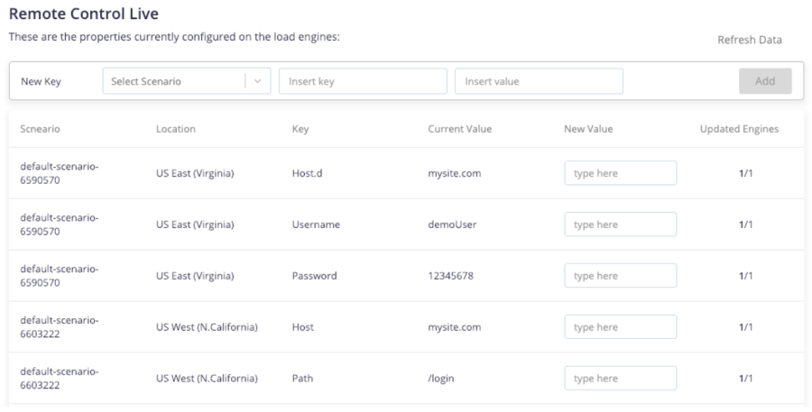Click the Key column header

click(300, 129)
